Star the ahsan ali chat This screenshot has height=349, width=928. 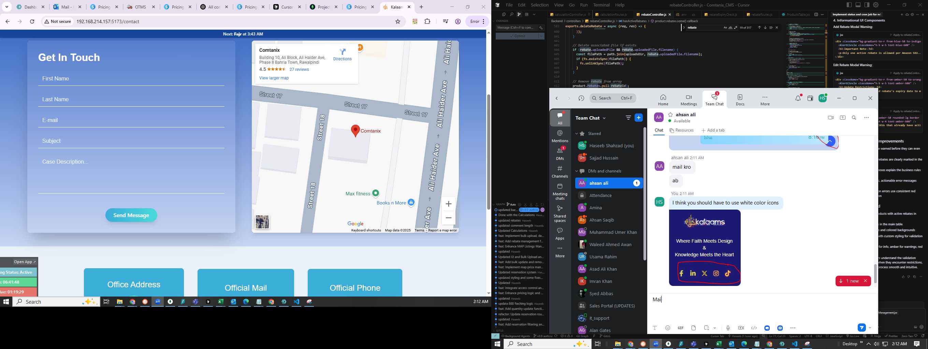point(670,115)
